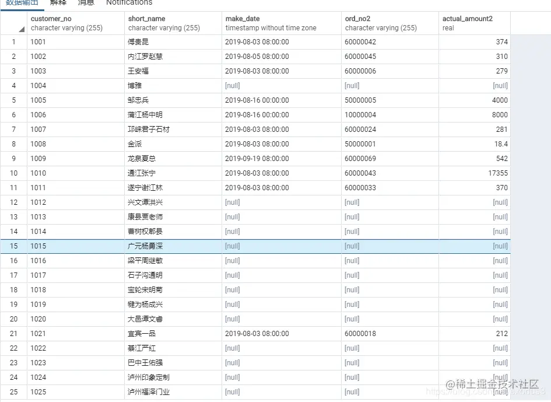This screenshot has width=551, height=402.
Task: Click the make_date column header
Action: pyautogui.click(x=282, y=23)
